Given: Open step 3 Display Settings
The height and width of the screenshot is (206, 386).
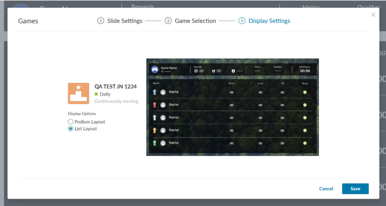Looking at the screenshot, I should coord(264,21).
